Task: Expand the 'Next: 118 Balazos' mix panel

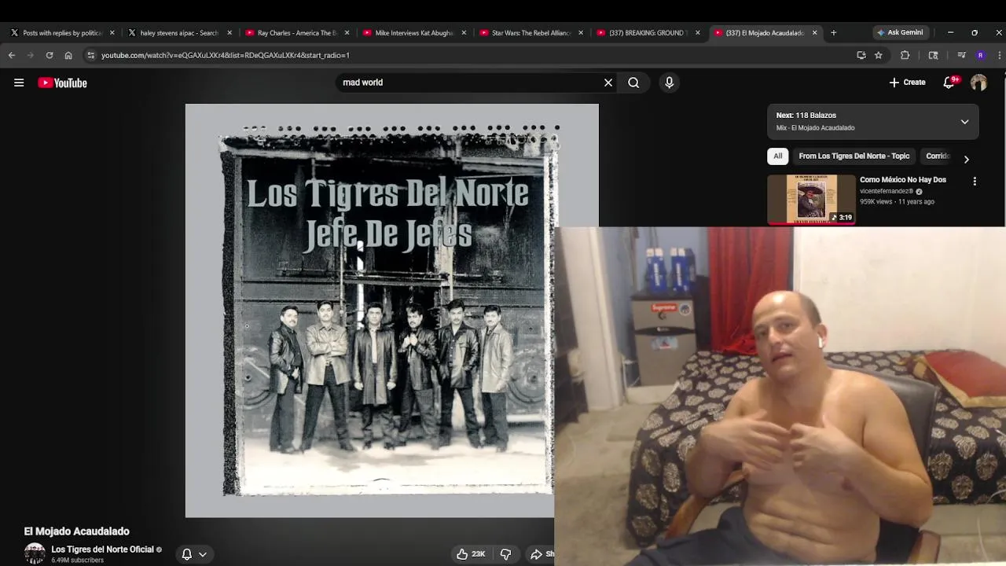Action: click(x=964, y=122)
